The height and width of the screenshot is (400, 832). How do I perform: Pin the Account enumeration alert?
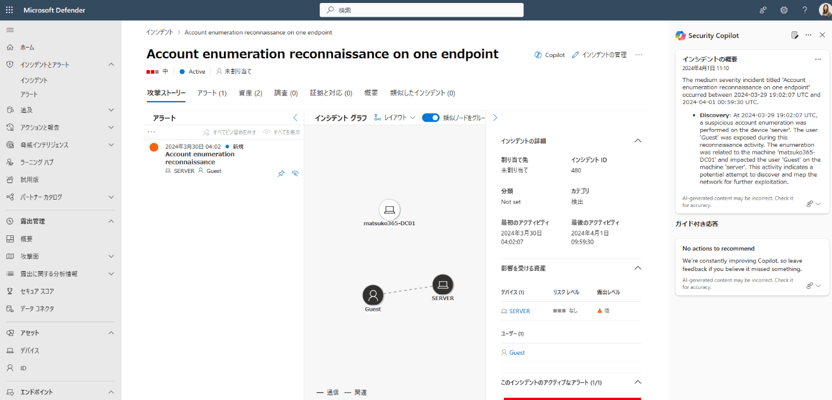(x=281, y=174)
